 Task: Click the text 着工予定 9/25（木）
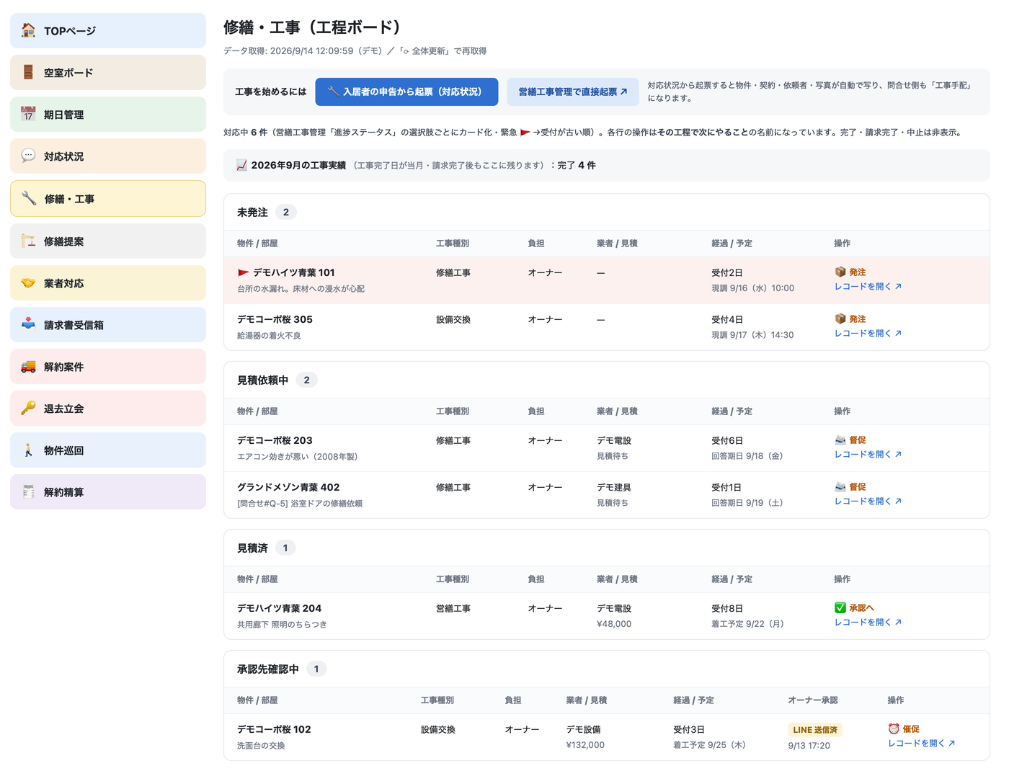pos(709,745)
